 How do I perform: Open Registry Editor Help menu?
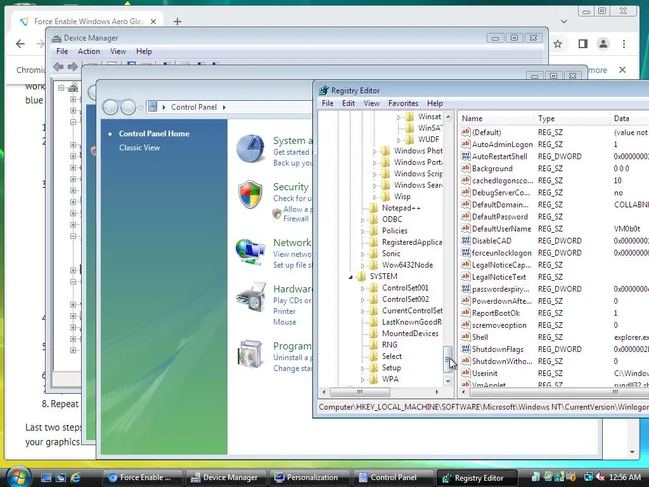(x=435, y=103)
